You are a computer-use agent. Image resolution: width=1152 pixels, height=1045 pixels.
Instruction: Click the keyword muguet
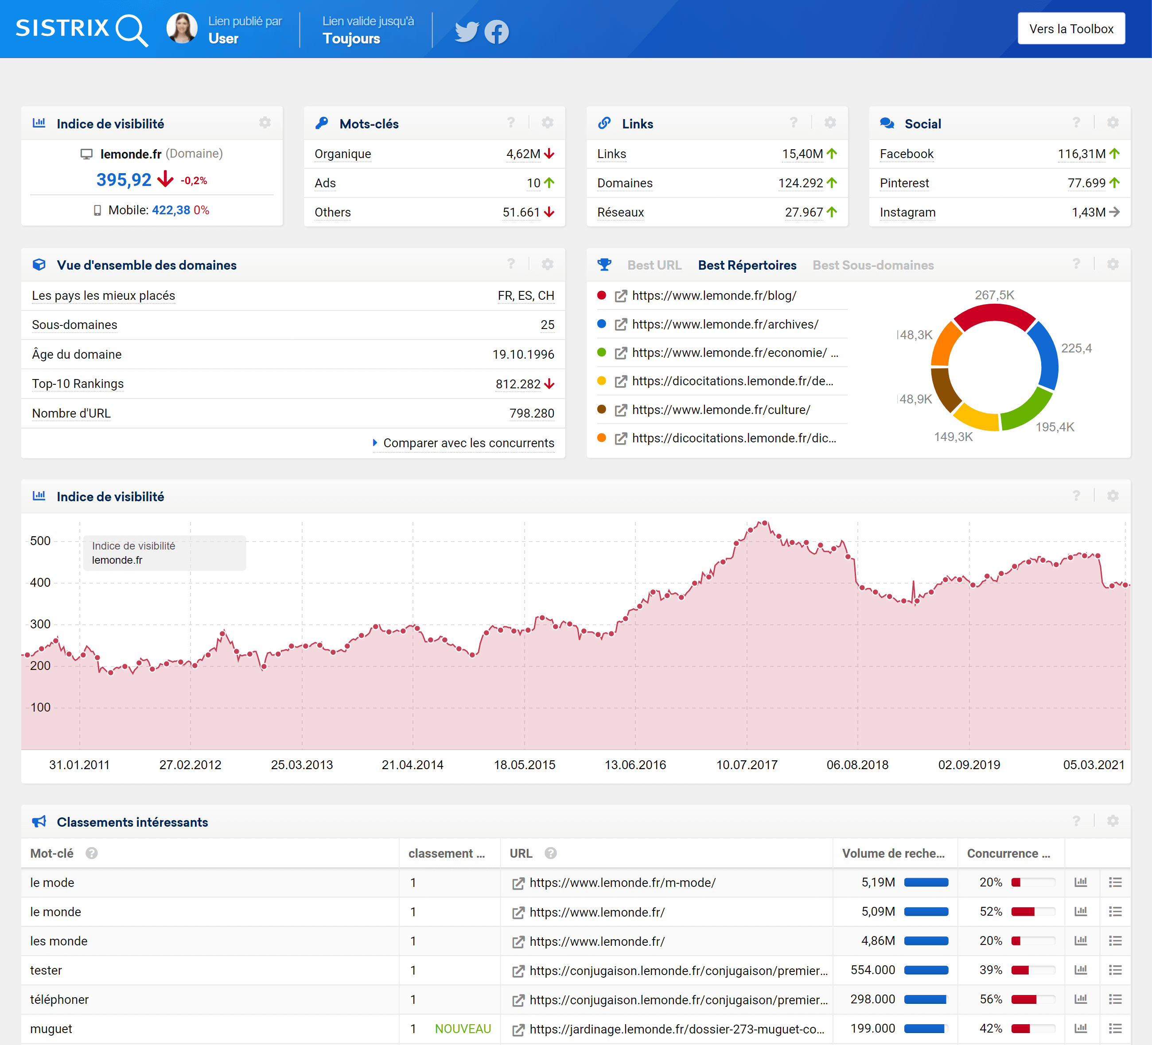click(x=51, y=1029)
